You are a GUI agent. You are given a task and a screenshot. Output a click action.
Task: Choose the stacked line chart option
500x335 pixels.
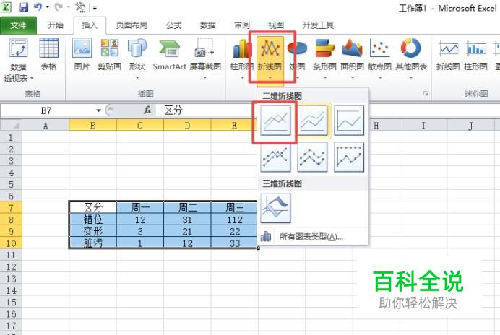312,121
